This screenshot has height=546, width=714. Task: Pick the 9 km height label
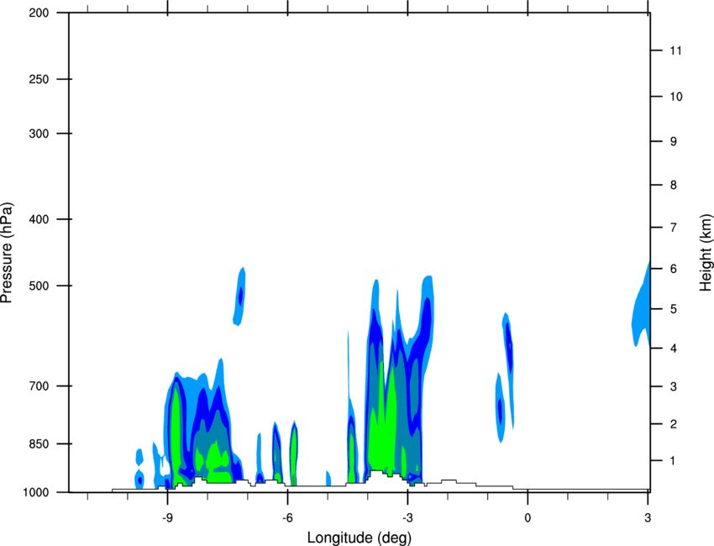(673, 142)
